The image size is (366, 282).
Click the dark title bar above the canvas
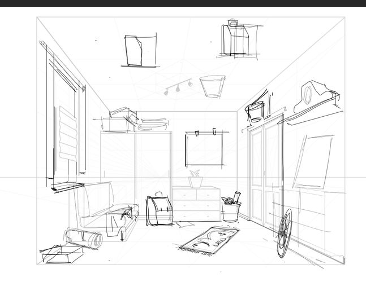point(183,3)
